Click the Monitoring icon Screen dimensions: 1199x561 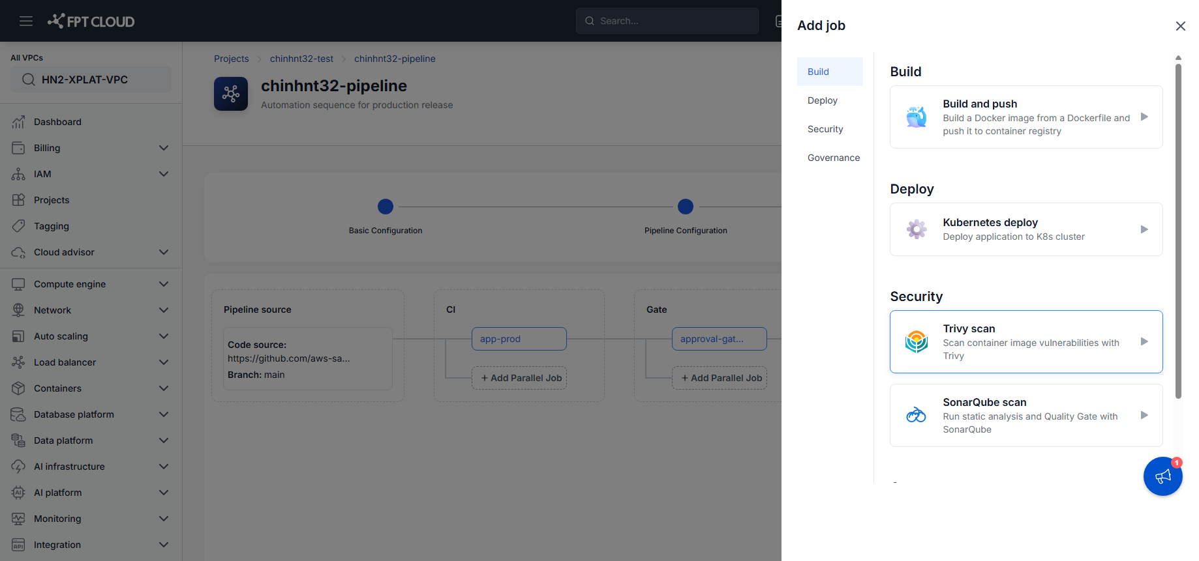click(18, 519)
